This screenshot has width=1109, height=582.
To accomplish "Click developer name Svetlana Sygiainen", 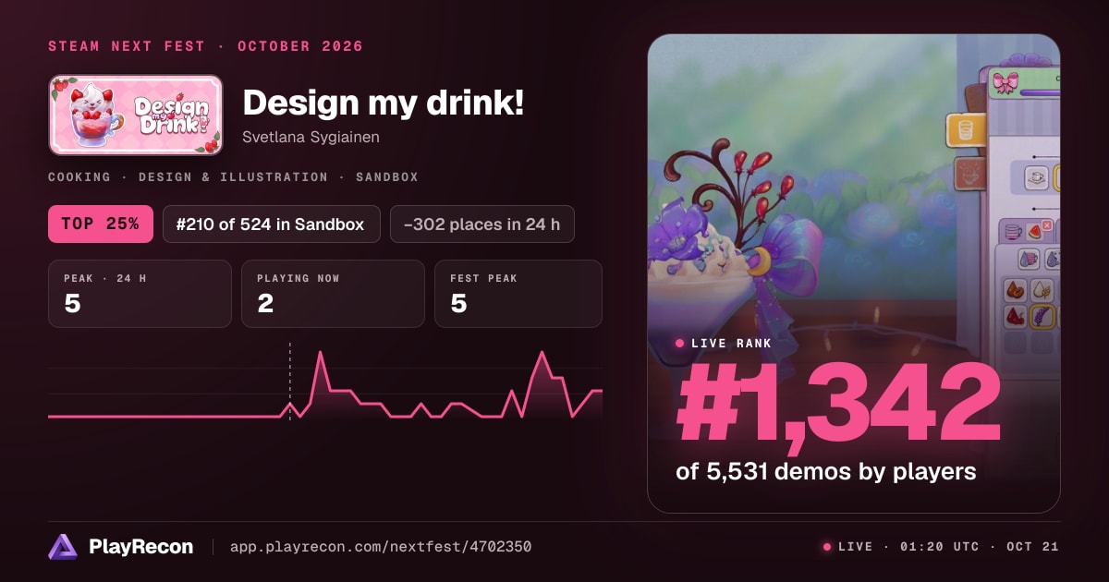I will (311, 137).
